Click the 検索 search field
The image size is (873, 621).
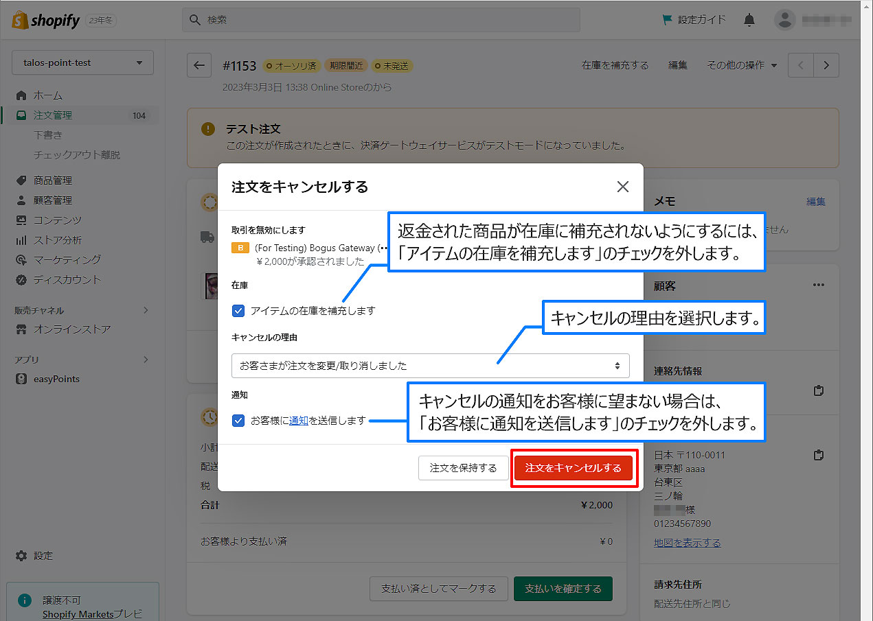coord(381,20)
